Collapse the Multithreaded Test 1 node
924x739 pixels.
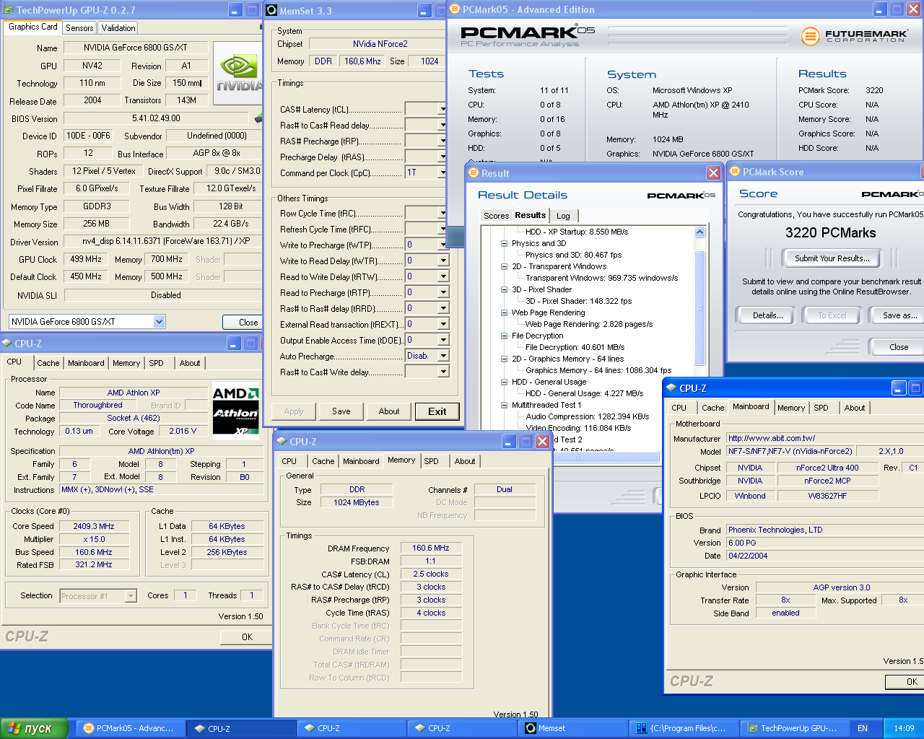pyautogui.click(x=505, y=405)
